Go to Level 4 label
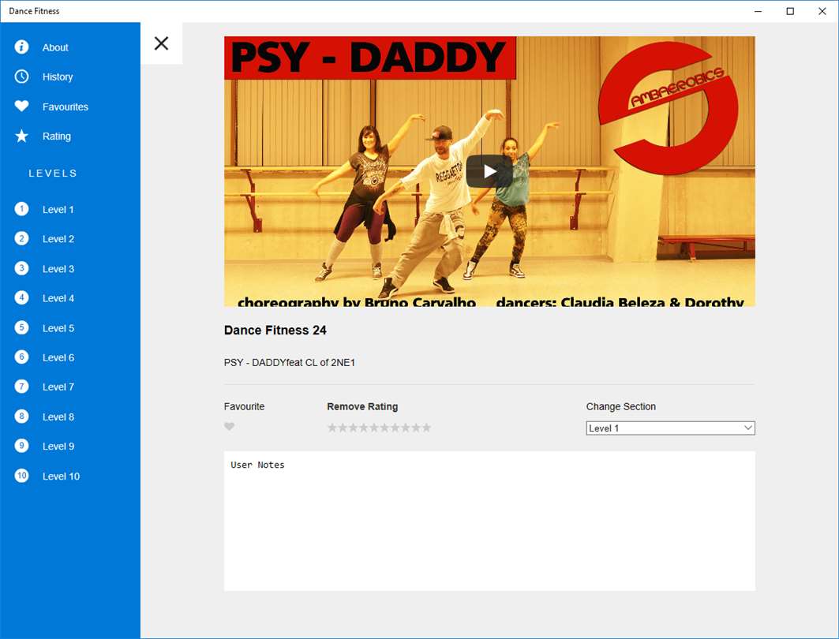The image size is (839, 639). click(x=58, y=298)
